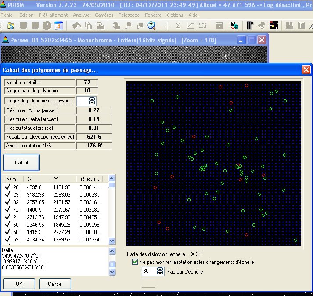Uncheck star number 28 in list
This screenshot has height=296, width=313.
(x=7, y=187)
